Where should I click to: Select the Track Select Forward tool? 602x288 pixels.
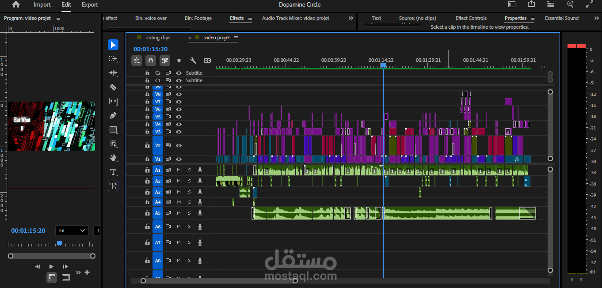pyautogui.click(x=113, y=59)
